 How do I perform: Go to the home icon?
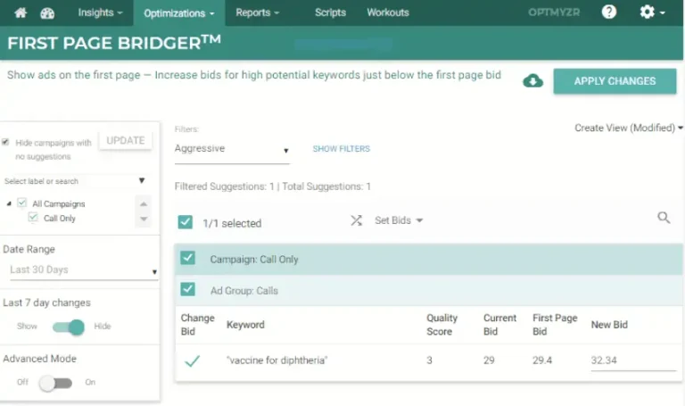(21, 12)
